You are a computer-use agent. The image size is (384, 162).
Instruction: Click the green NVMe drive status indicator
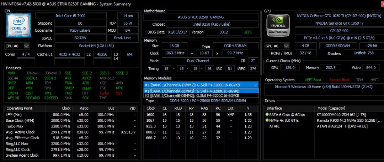point(267,120)
